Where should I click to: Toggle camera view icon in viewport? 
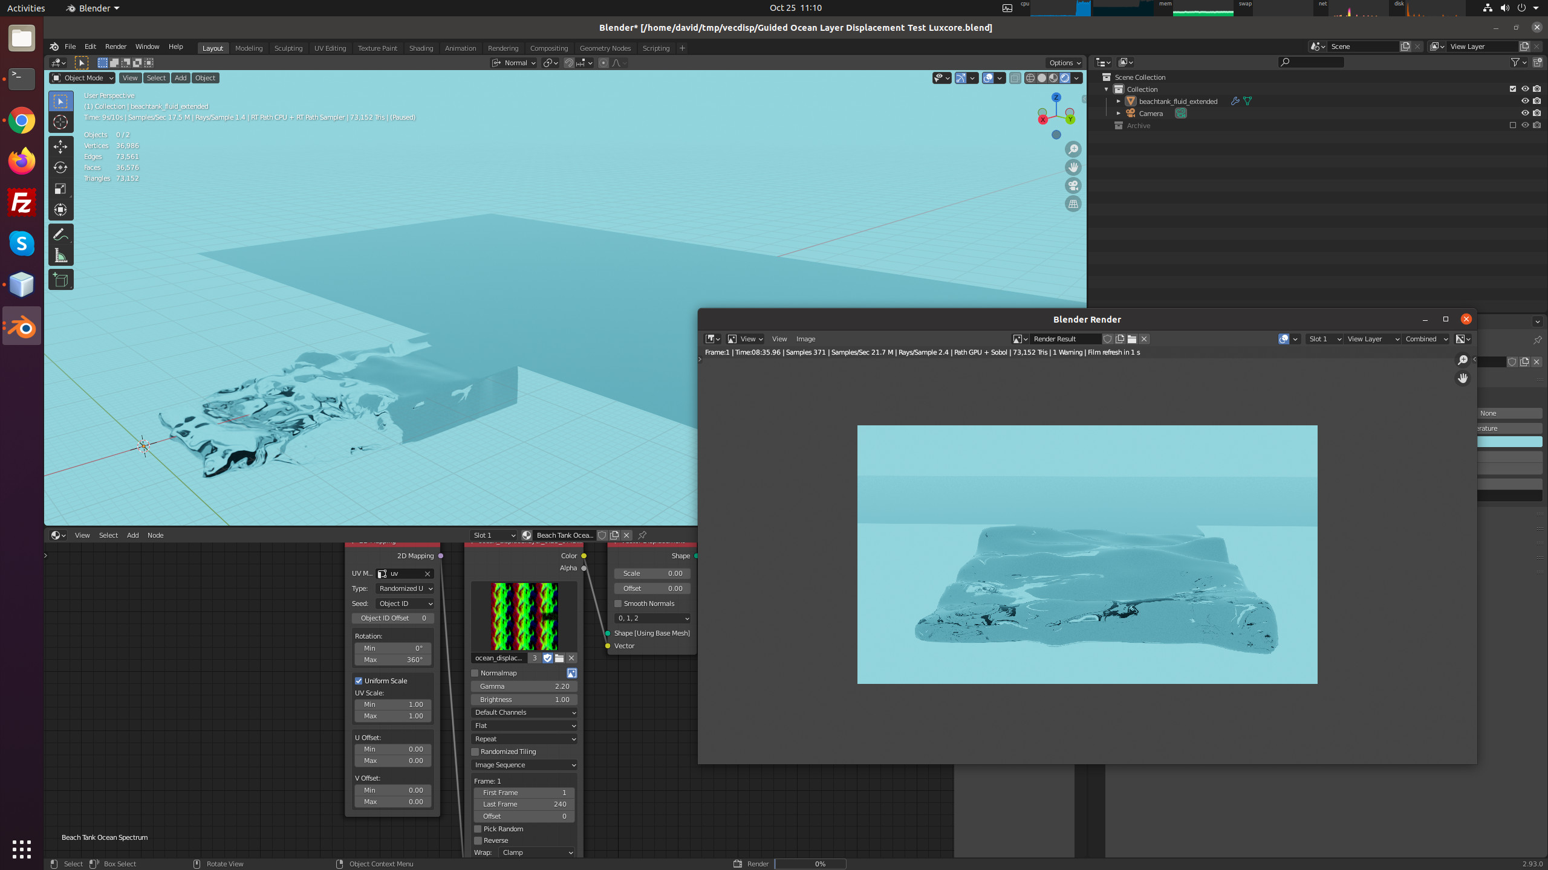(x=1073, y=185)
